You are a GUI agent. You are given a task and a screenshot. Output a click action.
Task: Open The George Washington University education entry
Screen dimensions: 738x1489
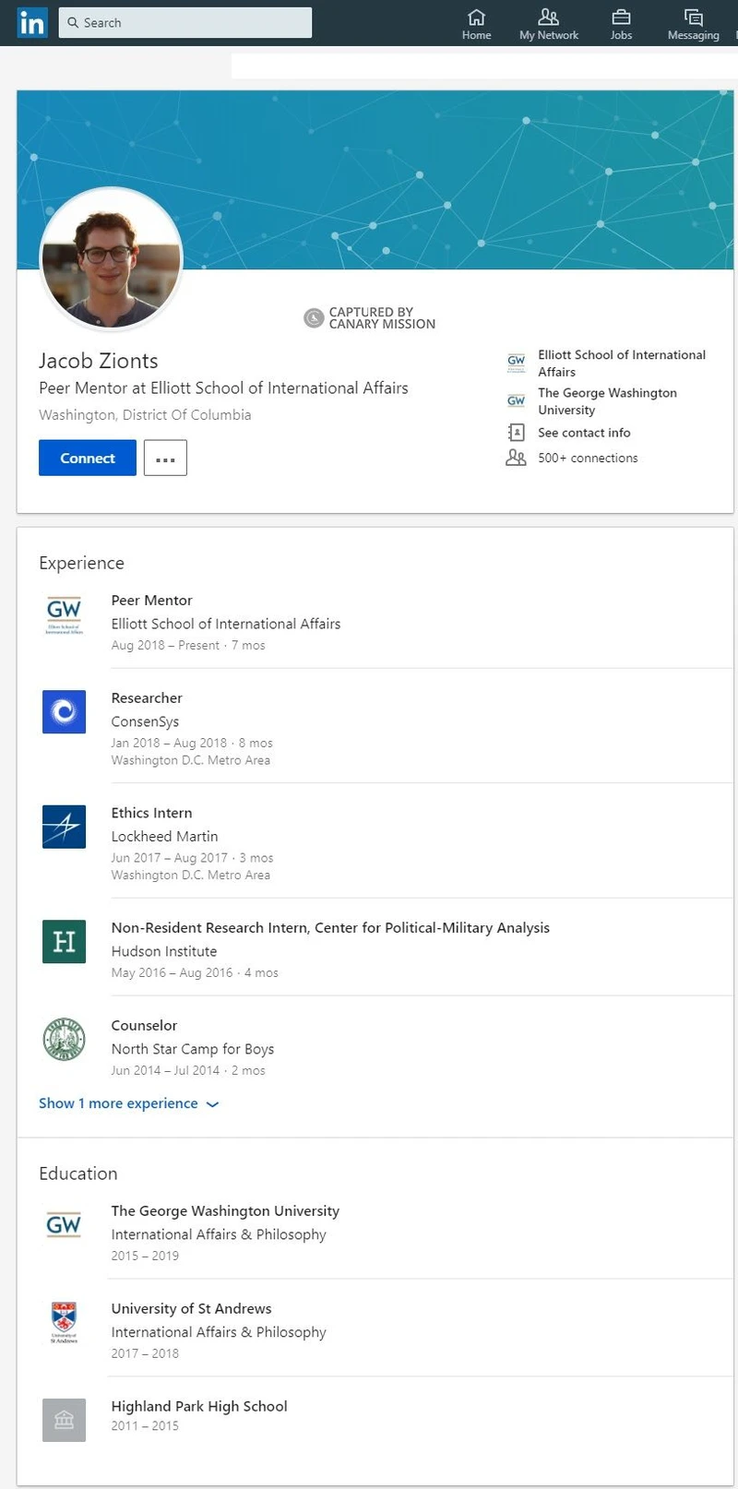click(225, 1211)
